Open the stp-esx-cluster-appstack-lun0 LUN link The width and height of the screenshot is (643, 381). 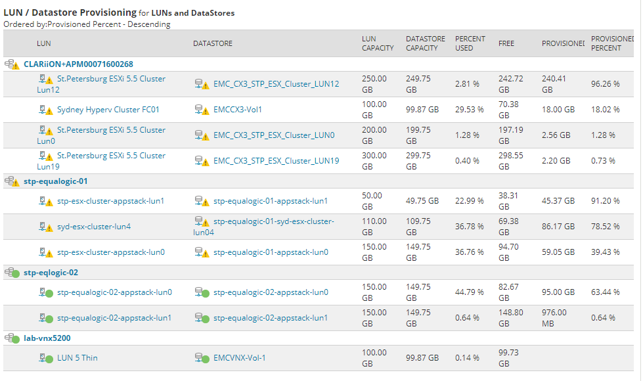(111, 252)
